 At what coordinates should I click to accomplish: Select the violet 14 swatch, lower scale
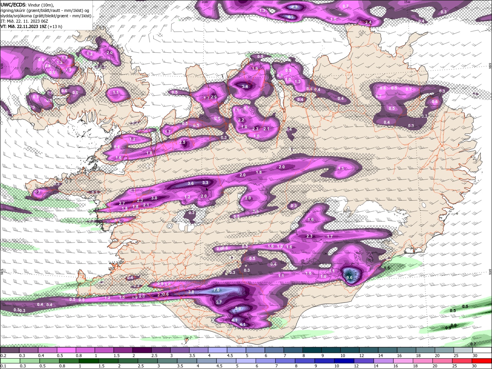tap(384, 361)
